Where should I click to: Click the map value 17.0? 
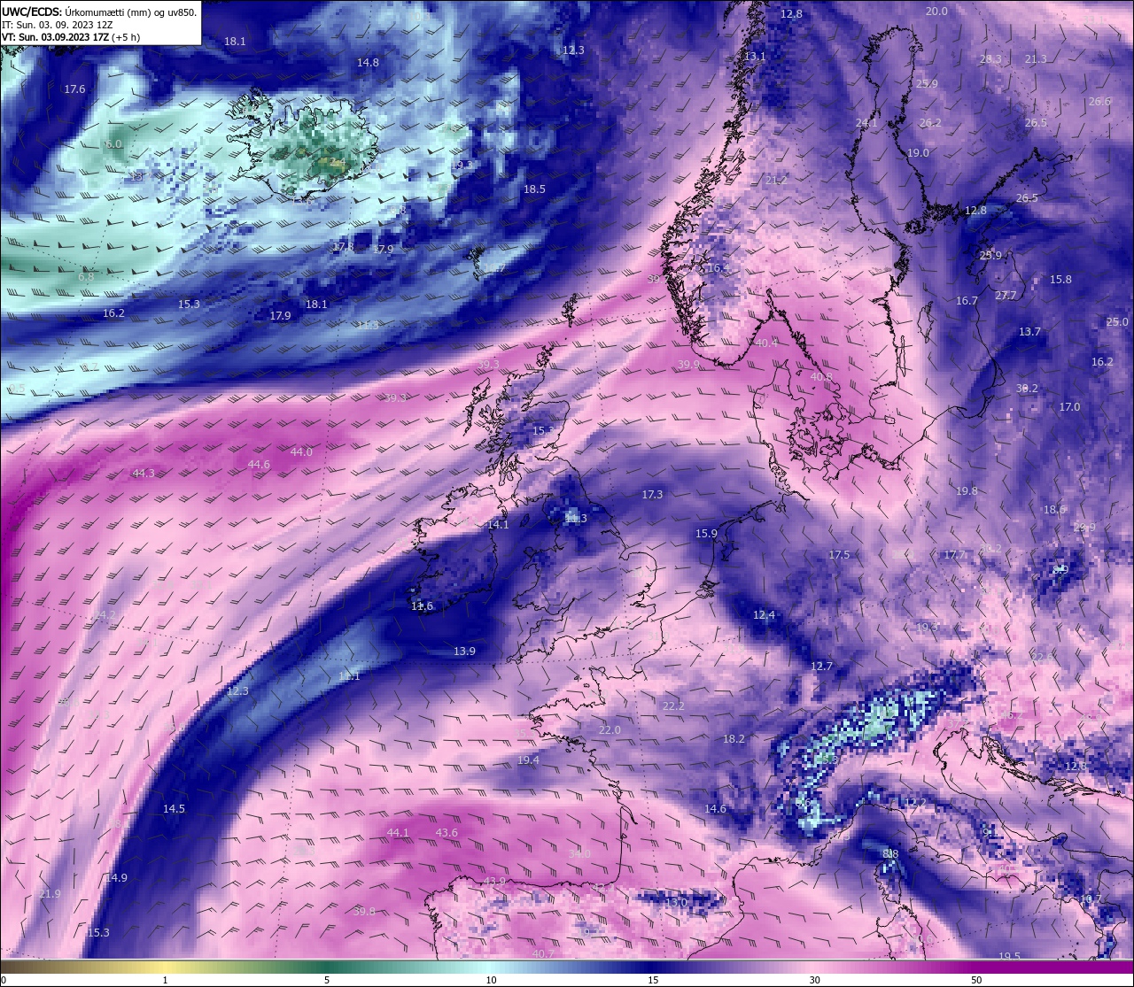tap(1069, 407)
